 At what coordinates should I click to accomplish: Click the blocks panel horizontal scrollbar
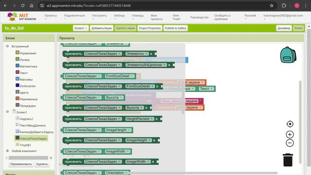tap(28, 157)
